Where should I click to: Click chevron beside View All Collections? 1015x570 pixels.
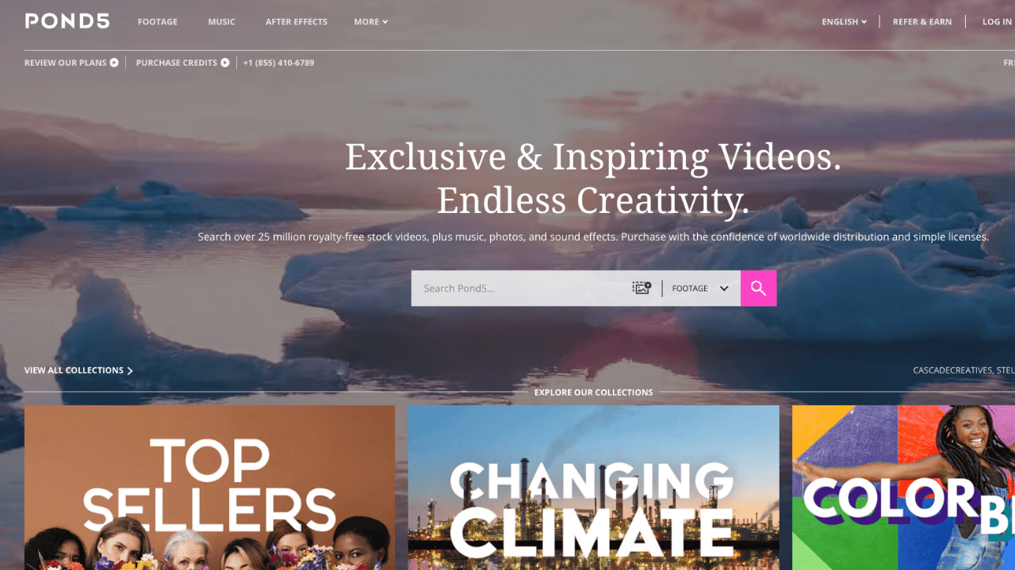coord(130,370)
